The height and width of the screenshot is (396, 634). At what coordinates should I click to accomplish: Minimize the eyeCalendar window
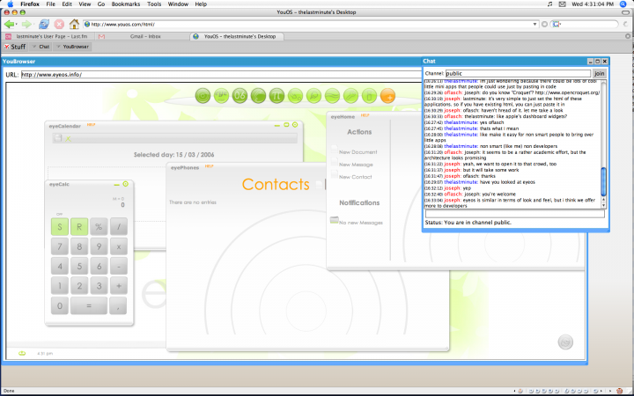[277, 126]
